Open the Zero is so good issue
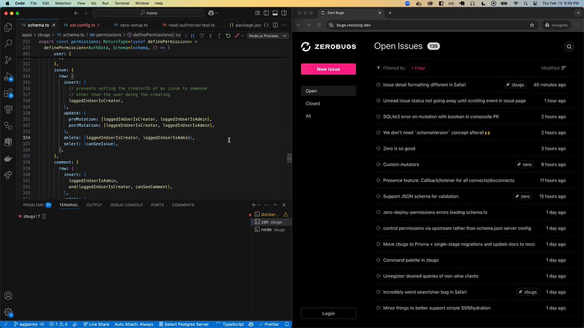The height and width of the screenshot is (328, 584). click(x=399, y=148)
